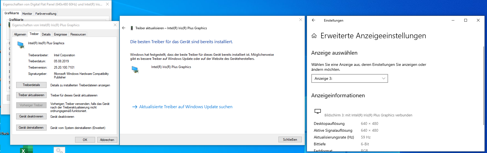Viewport: 487px width, 153px height.
Task: Click the driver date 05.08.2019
Action: 61,61
